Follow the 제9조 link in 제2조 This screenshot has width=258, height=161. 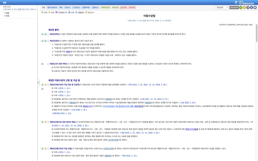click(68, 52)
